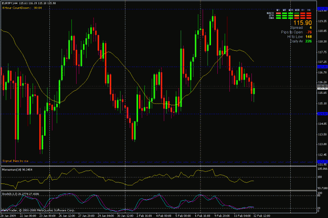Click the 93.7180 Momentum scale label
The width and height of the screenshot is (328, 218).
coord(322,188)
